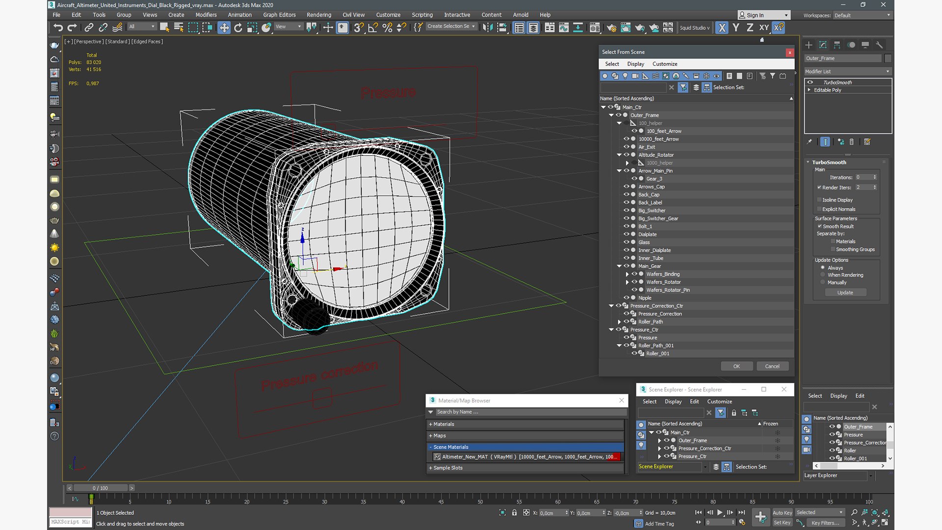
Task: Click the X axis constraint button
Action: pos(722,27)
